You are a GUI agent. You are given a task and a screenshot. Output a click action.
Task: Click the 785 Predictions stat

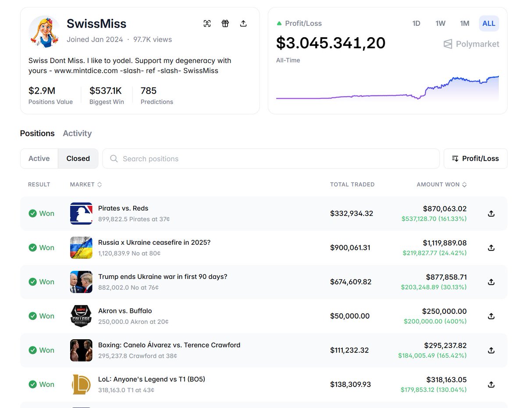(x=156, y=95)
